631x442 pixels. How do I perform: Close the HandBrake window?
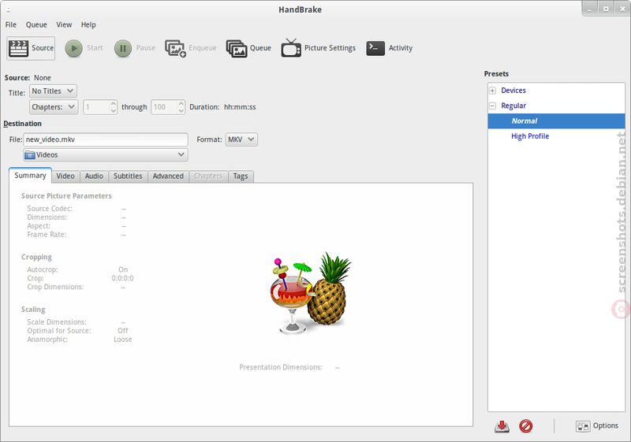tap(622, 9)
